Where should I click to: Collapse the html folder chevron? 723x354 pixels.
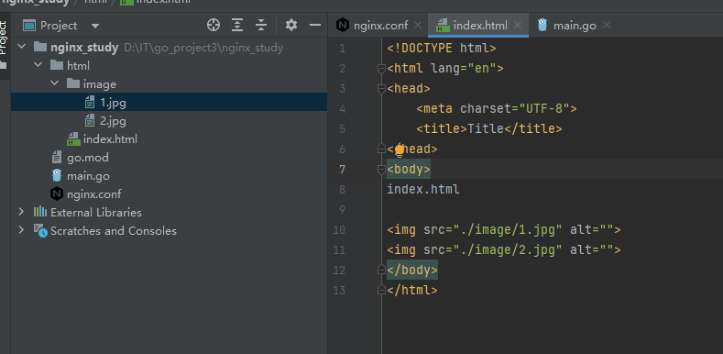pos(38,65)
